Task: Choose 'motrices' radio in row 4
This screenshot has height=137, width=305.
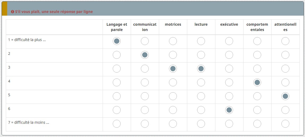Action: 173,82
